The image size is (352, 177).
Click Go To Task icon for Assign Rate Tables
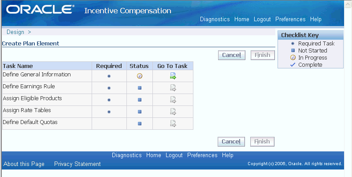coord(173,112)
